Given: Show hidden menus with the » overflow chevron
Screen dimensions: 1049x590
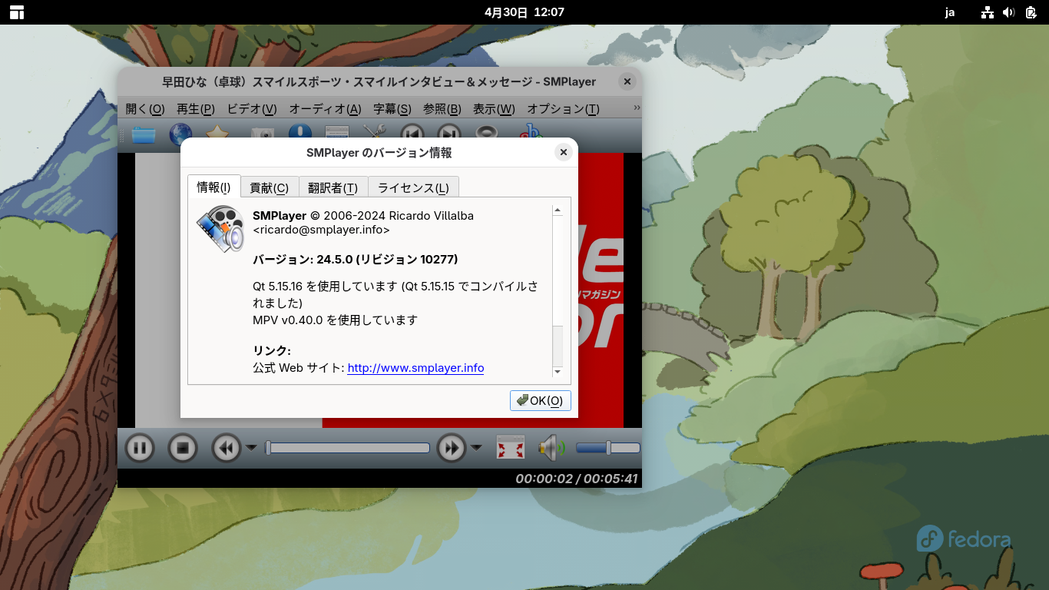Looking at the screenshot, I should click(x=637, y=108).
